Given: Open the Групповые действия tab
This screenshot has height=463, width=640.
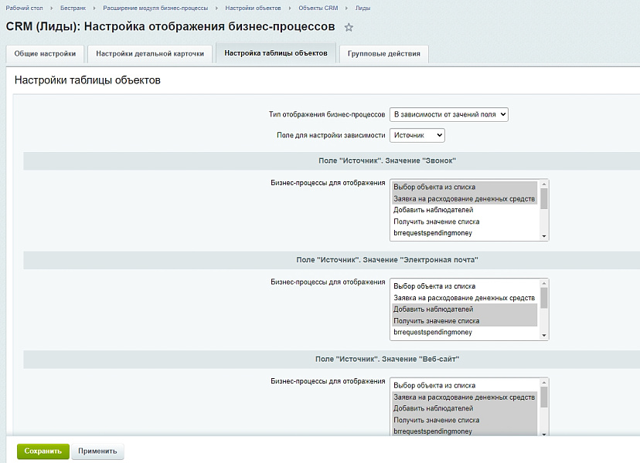Looking at the screenshot, I should click(x=384, y=54).
